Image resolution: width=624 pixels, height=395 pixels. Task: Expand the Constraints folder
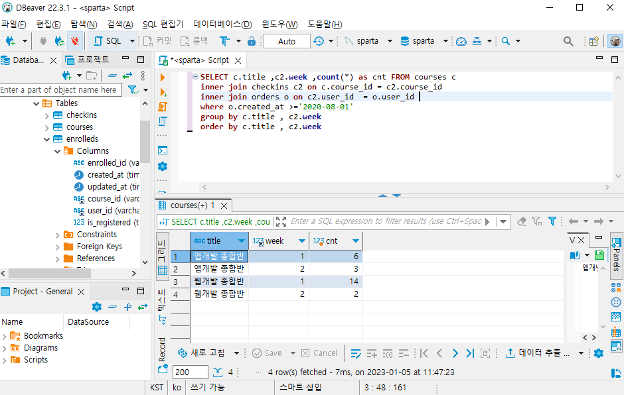pos(57,235)
